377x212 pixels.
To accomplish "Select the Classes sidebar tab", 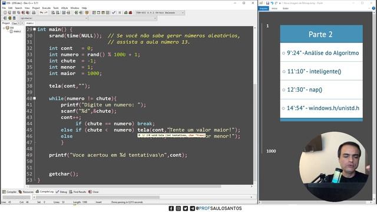I will point(14,24).
